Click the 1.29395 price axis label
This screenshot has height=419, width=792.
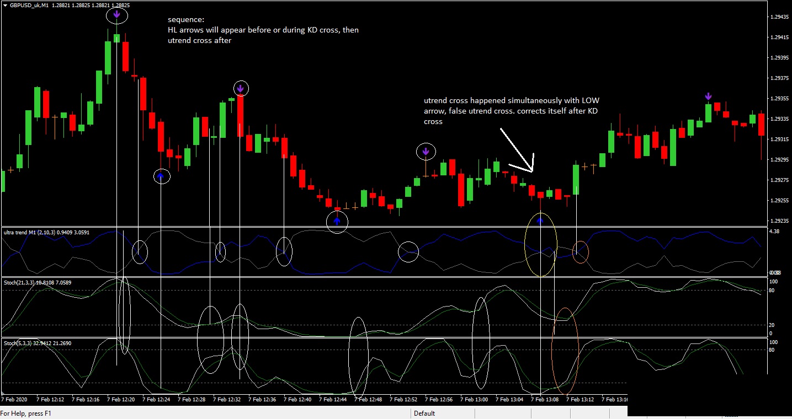[779, 58]
